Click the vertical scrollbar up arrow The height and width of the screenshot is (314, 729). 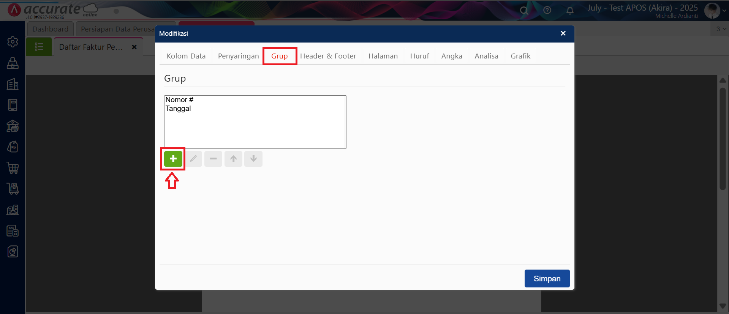(723, 80)
